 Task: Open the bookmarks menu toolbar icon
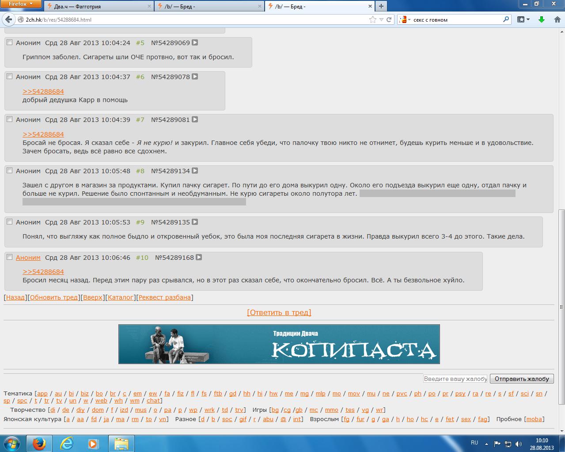[521, 19]
